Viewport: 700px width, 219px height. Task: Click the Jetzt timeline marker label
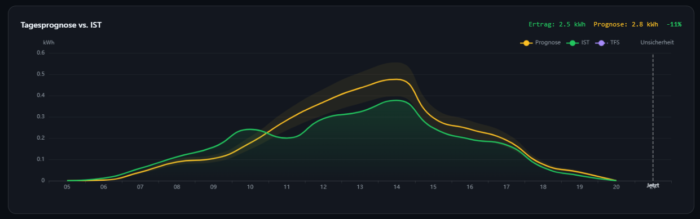click(653, 185)
